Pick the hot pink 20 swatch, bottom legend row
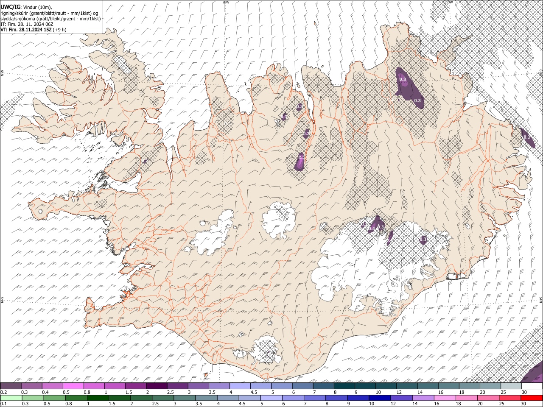 pyautogui.click(x=489, y=398)
